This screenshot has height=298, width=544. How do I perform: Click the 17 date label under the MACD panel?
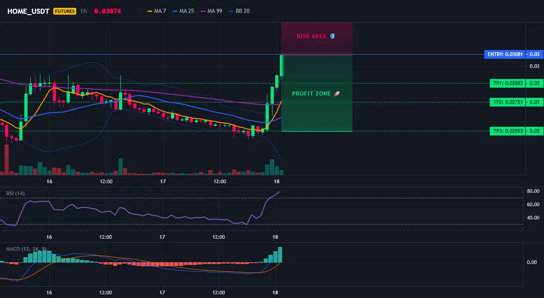click(x=162, y=292)
